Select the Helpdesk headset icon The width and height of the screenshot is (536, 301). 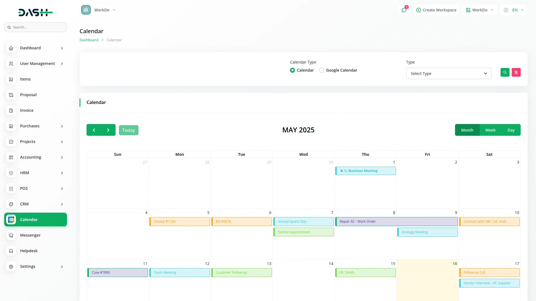point(11,251)
